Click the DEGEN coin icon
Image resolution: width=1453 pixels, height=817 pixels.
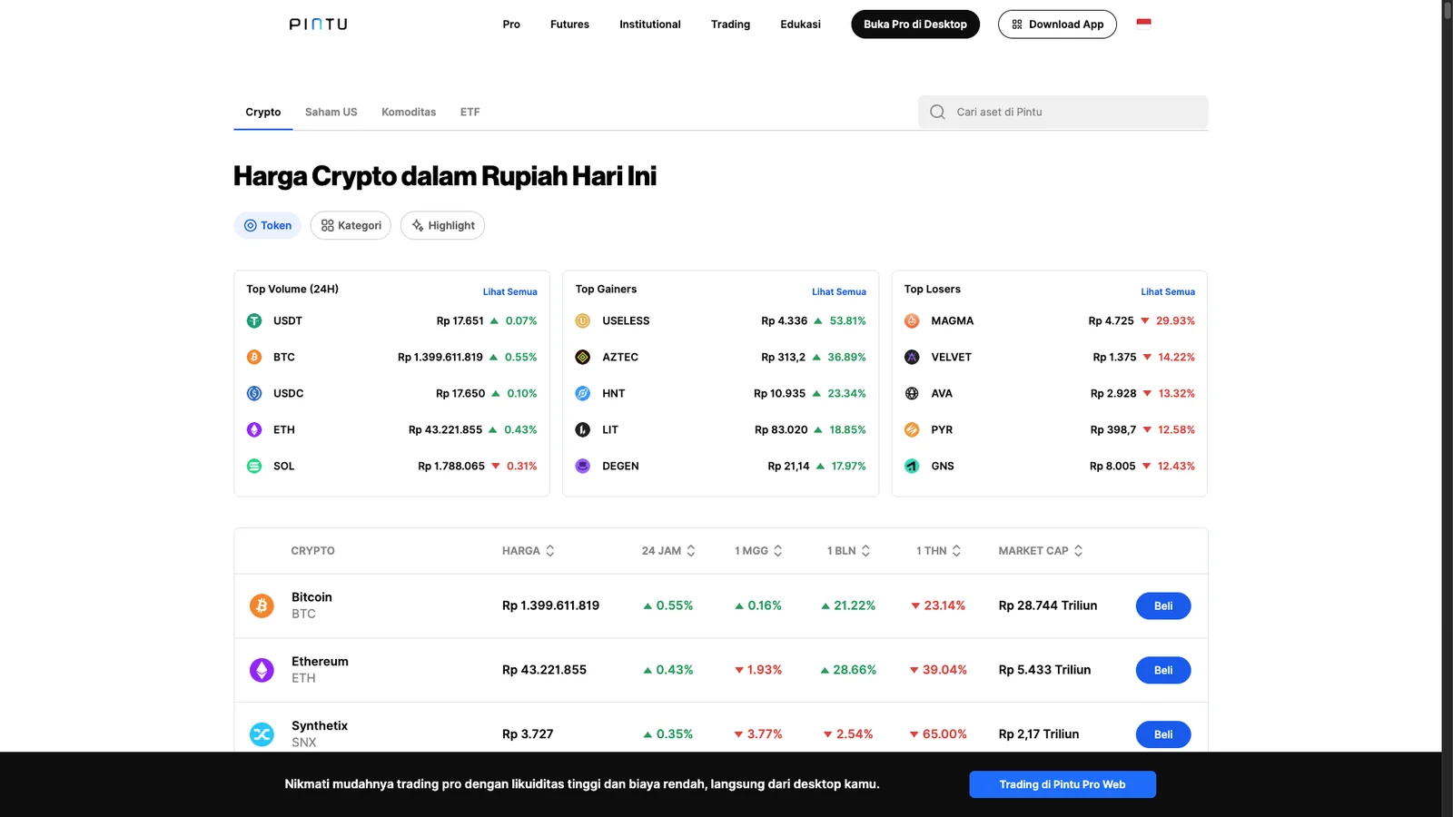click(x=583, y=466)
